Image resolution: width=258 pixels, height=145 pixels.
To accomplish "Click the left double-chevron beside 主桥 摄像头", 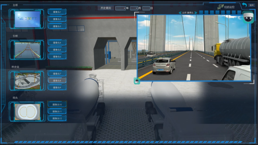I will [x=180, y=13].
